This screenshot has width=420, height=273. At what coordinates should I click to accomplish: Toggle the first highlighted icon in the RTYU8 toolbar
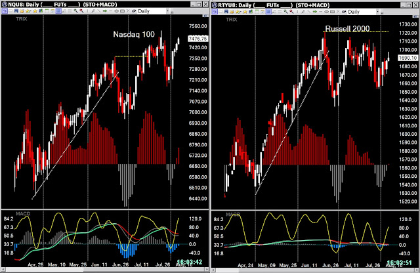(215, 12)
